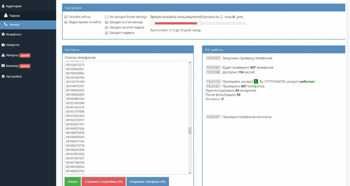Click Сохранить телефоны (56) button
The width and height of the screenshot is (350, 186).
[x=147, y=182]
